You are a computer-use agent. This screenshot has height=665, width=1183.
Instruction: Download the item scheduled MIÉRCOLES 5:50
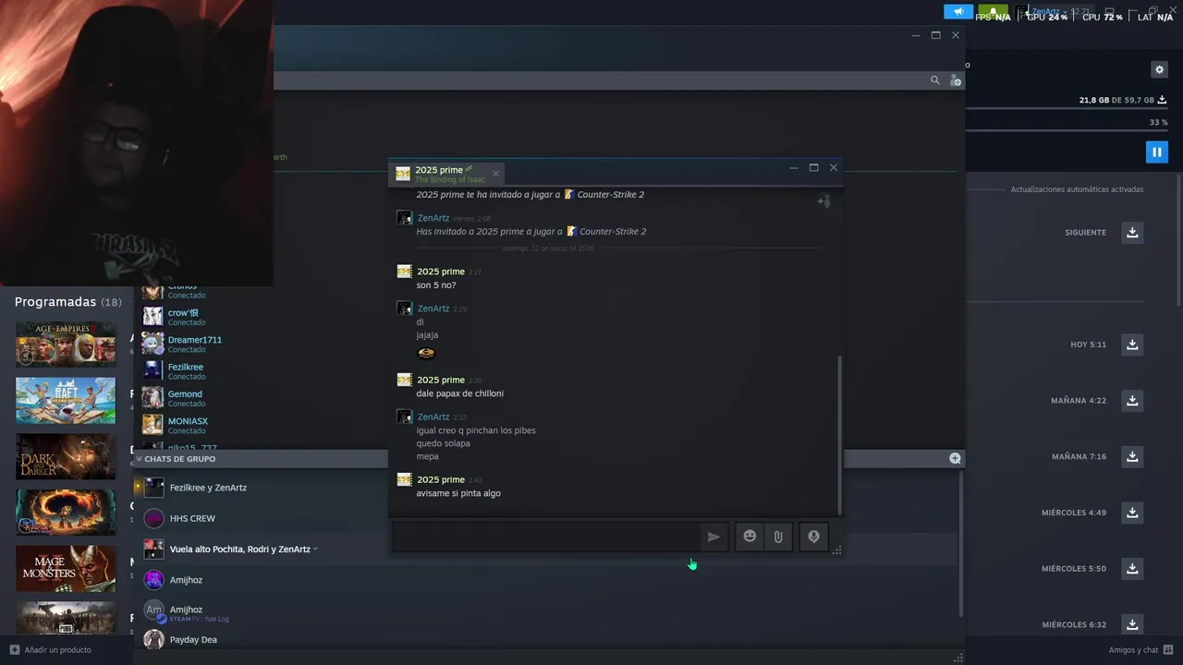point(1132,569)
